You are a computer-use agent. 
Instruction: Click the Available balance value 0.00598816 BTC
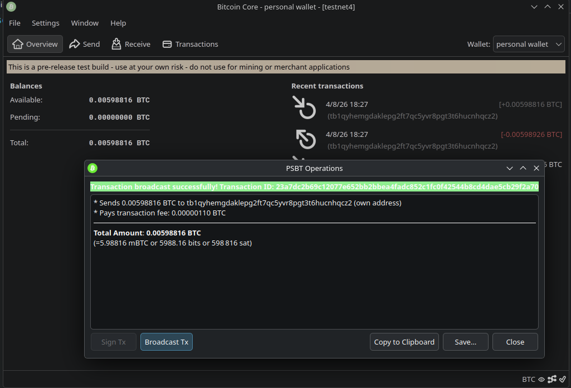click(119, 100)
